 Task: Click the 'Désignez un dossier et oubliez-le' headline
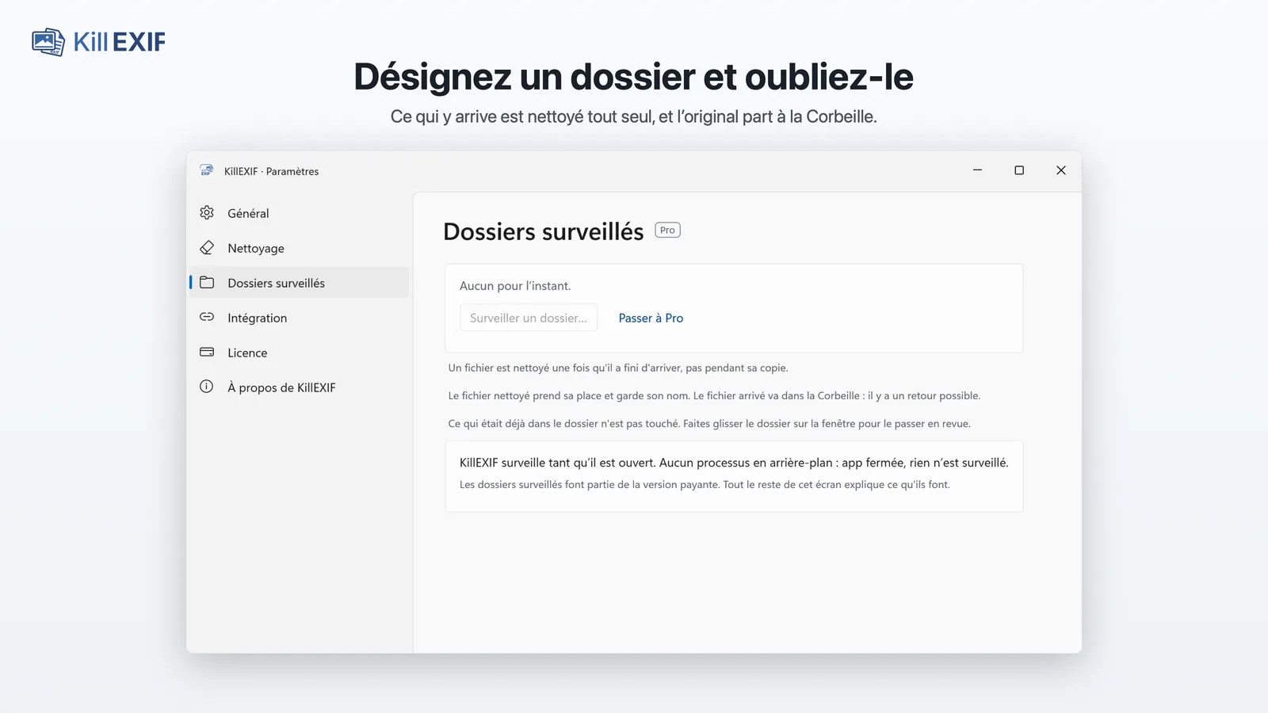633,77
